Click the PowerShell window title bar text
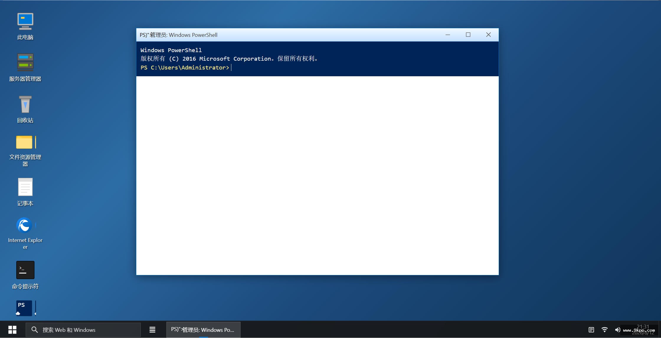Screen dimensions: 661x338 (x=179, y=35)
